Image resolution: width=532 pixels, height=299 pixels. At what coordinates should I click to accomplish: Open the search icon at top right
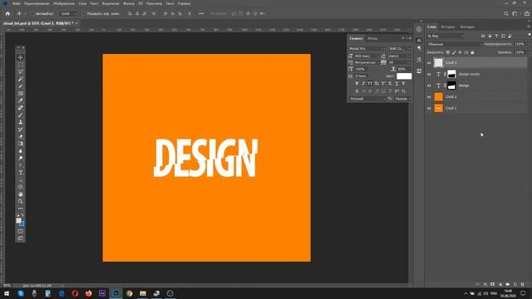[506, 13]
